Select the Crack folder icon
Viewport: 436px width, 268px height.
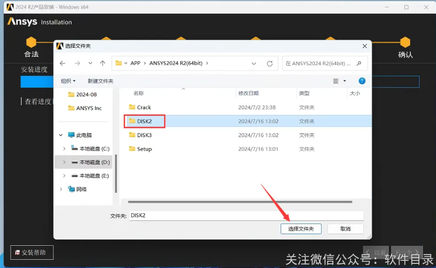coord(132,108)
